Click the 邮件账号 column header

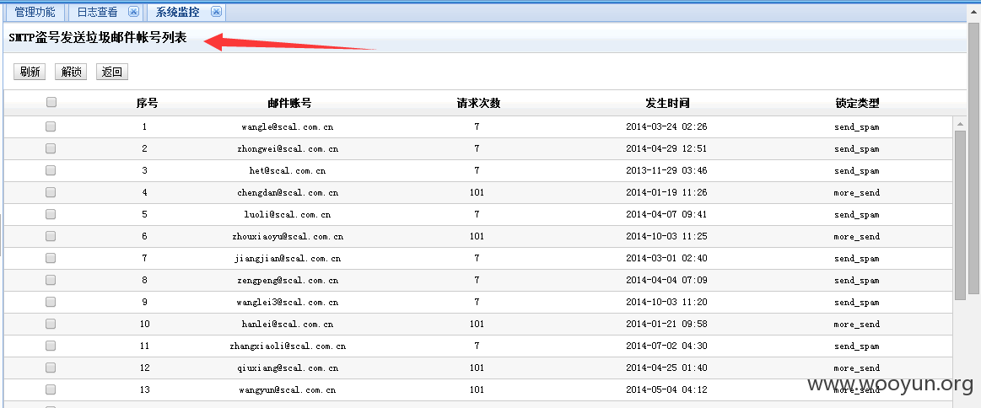click(289, 103)
